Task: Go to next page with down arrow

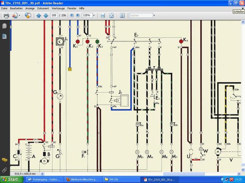Action: point(46,16)
